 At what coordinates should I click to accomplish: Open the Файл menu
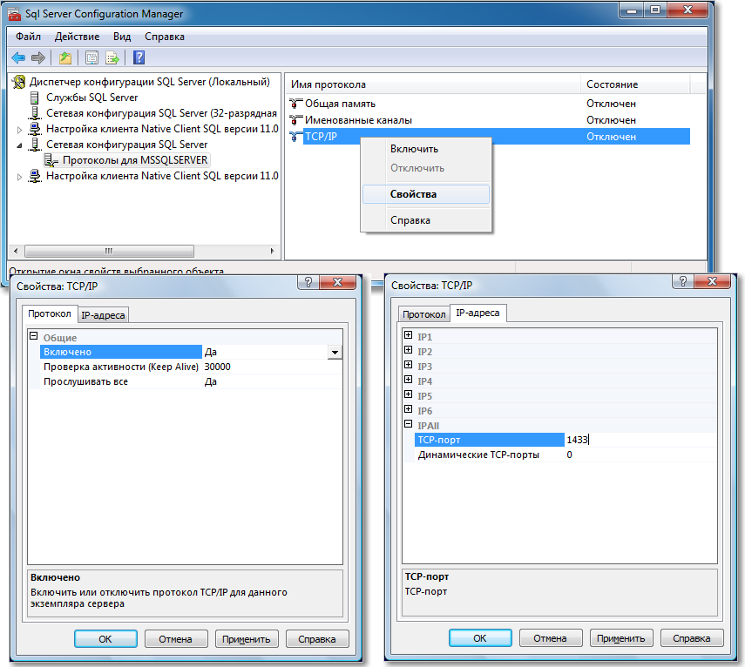click(x=28, y=37)
